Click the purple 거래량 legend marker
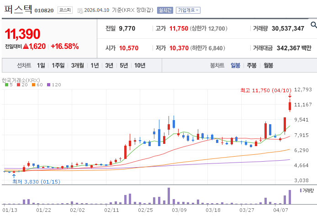Screen dimensions: 317x216 (x=301, y=190)
